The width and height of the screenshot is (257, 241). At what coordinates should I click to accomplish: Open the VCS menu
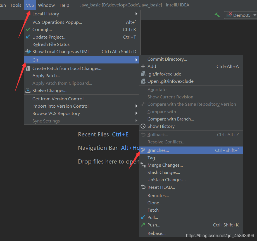pos(30,5)
